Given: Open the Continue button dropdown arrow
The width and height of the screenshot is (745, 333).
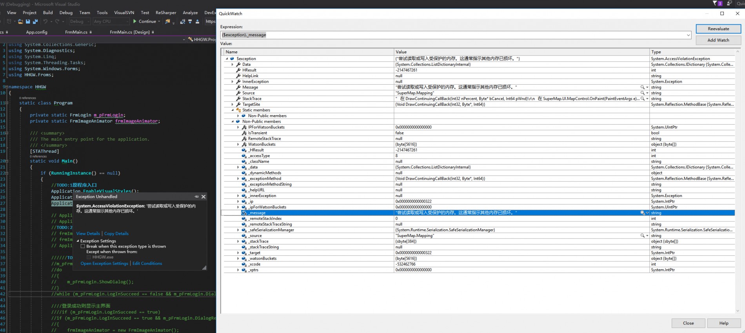Looking at the screenshot, I should (x=159, y=22).
